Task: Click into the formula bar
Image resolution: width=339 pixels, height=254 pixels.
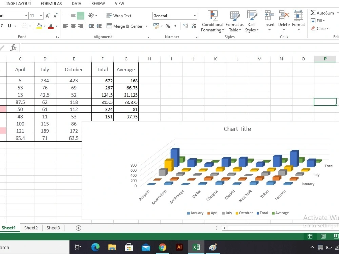Action: [x=180, y=48]
